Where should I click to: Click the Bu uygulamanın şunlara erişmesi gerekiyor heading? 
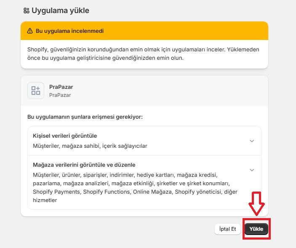click(x=85, y=117)
